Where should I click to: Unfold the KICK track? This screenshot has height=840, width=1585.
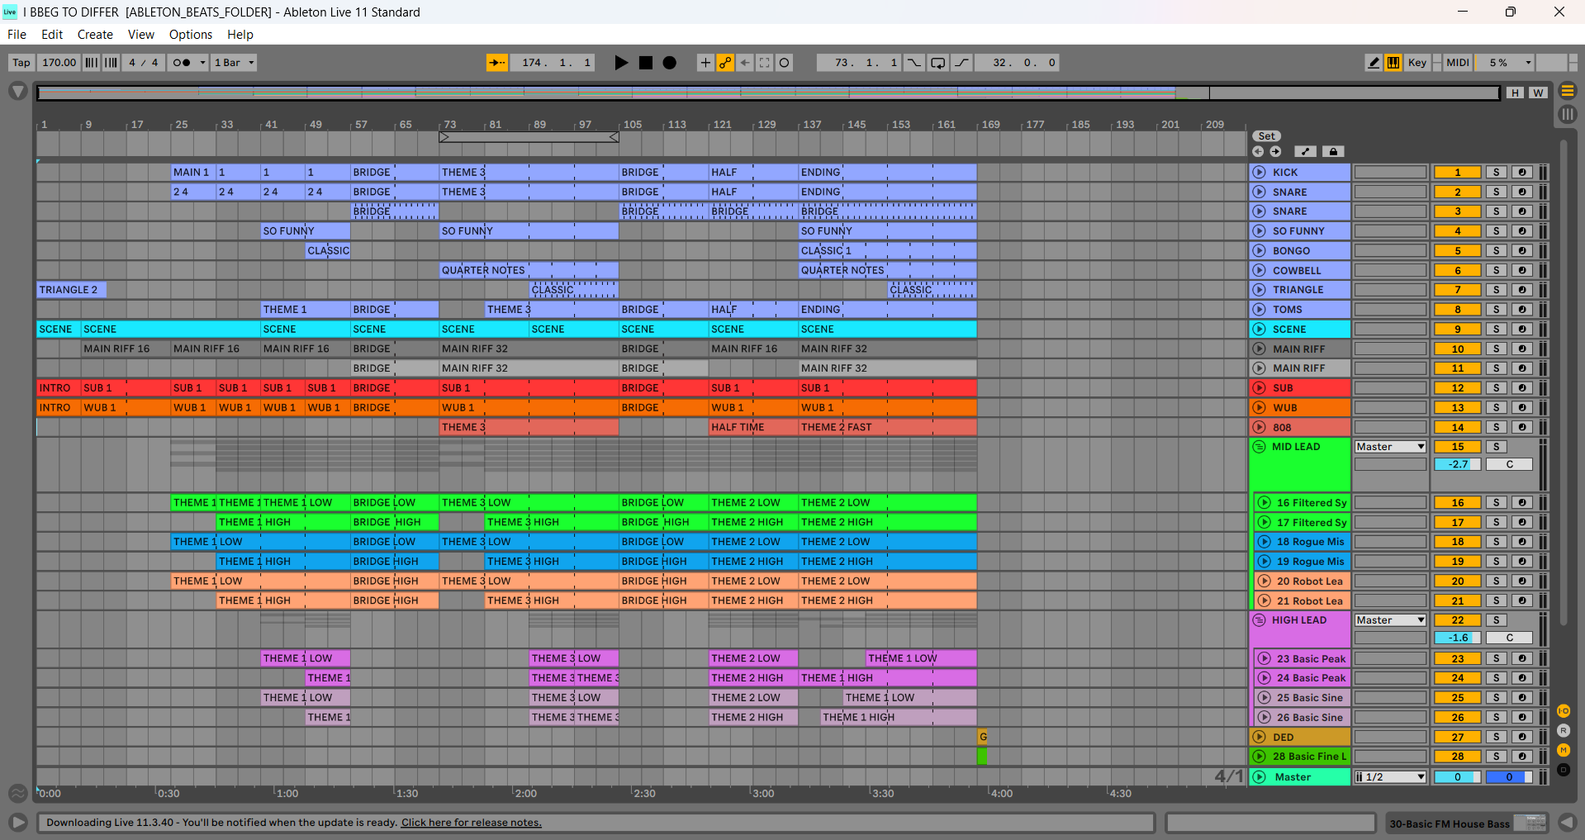1260,173
